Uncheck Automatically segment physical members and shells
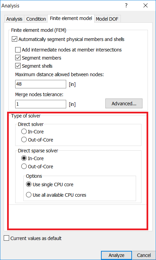 (15, 39)
